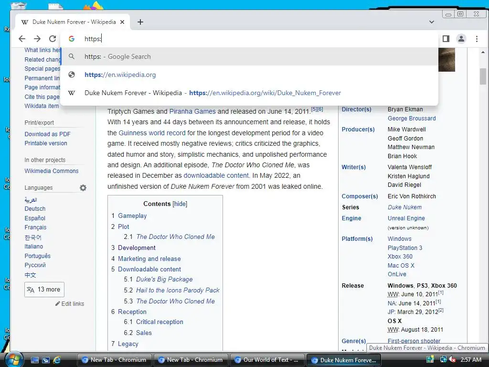Image resolution: width=489 pixels, height=367 pixels.
Task: Select the 'https: - Google Search' suggestion
Action: pyautogui.click(x=249, y=56)
